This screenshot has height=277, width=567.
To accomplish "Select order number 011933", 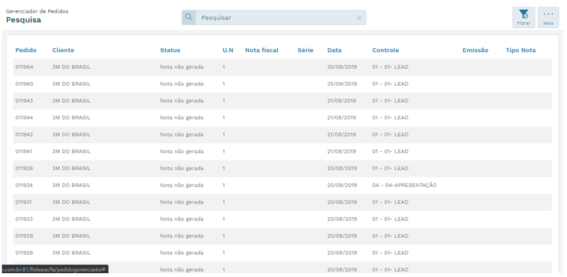I will [x=24, y=219].
